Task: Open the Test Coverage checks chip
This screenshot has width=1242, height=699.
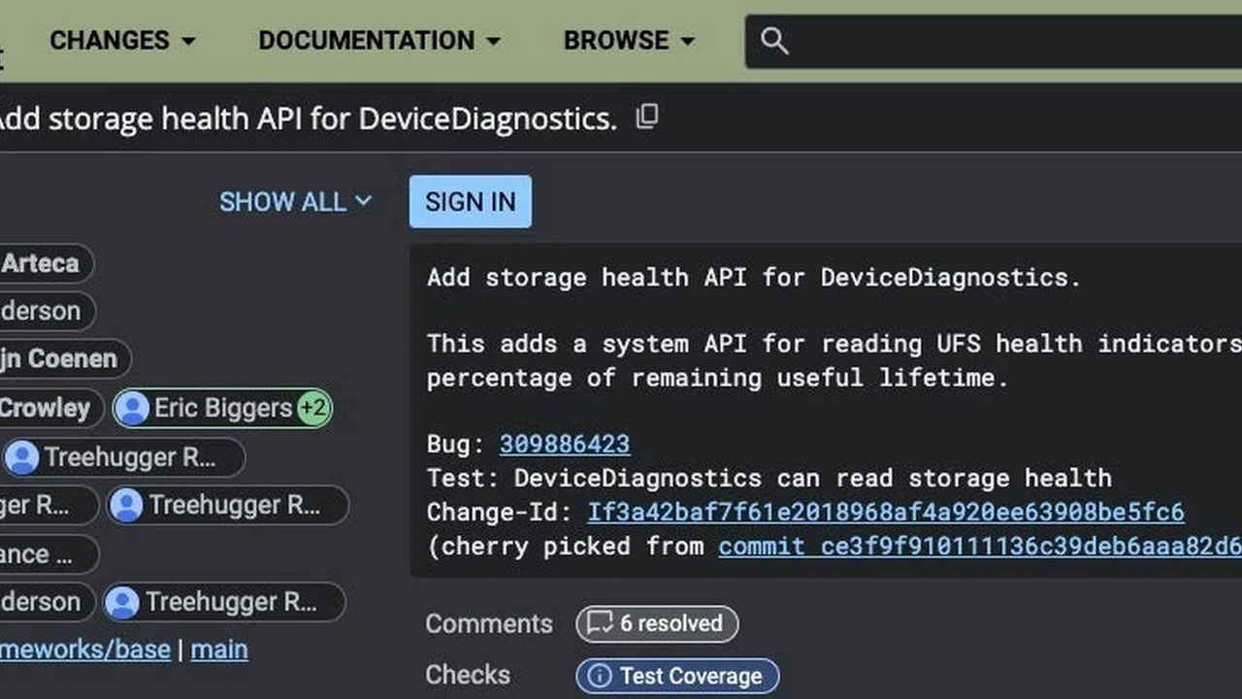Action: coord(677,676)
